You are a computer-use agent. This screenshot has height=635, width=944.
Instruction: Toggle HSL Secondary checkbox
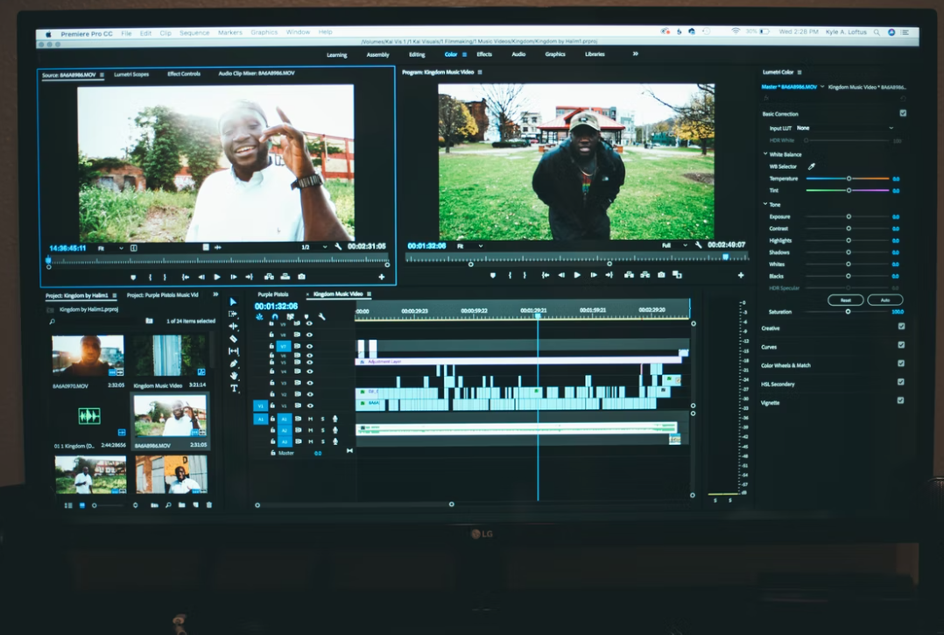(900, 382)
